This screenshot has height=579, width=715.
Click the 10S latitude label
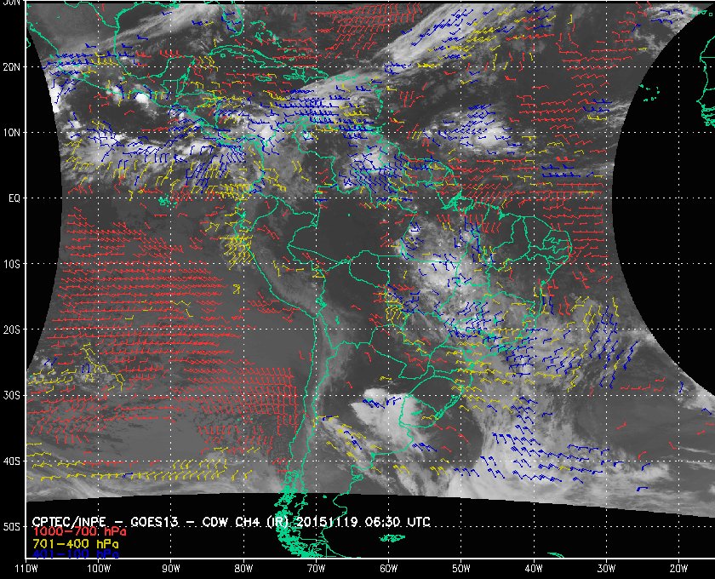coord(12,264)
